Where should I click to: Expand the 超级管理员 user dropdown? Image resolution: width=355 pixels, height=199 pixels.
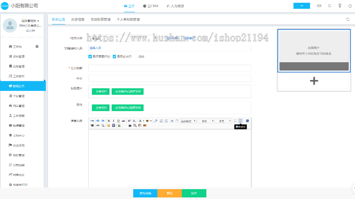coord(30,21)
